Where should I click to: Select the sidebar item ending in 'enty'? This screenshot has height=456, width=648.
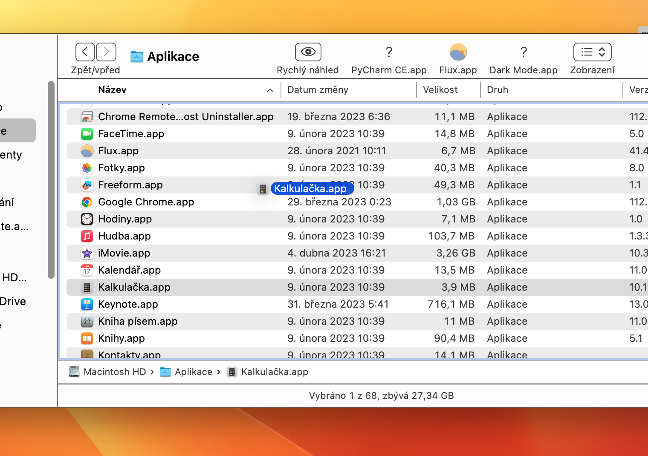[11, 155]
